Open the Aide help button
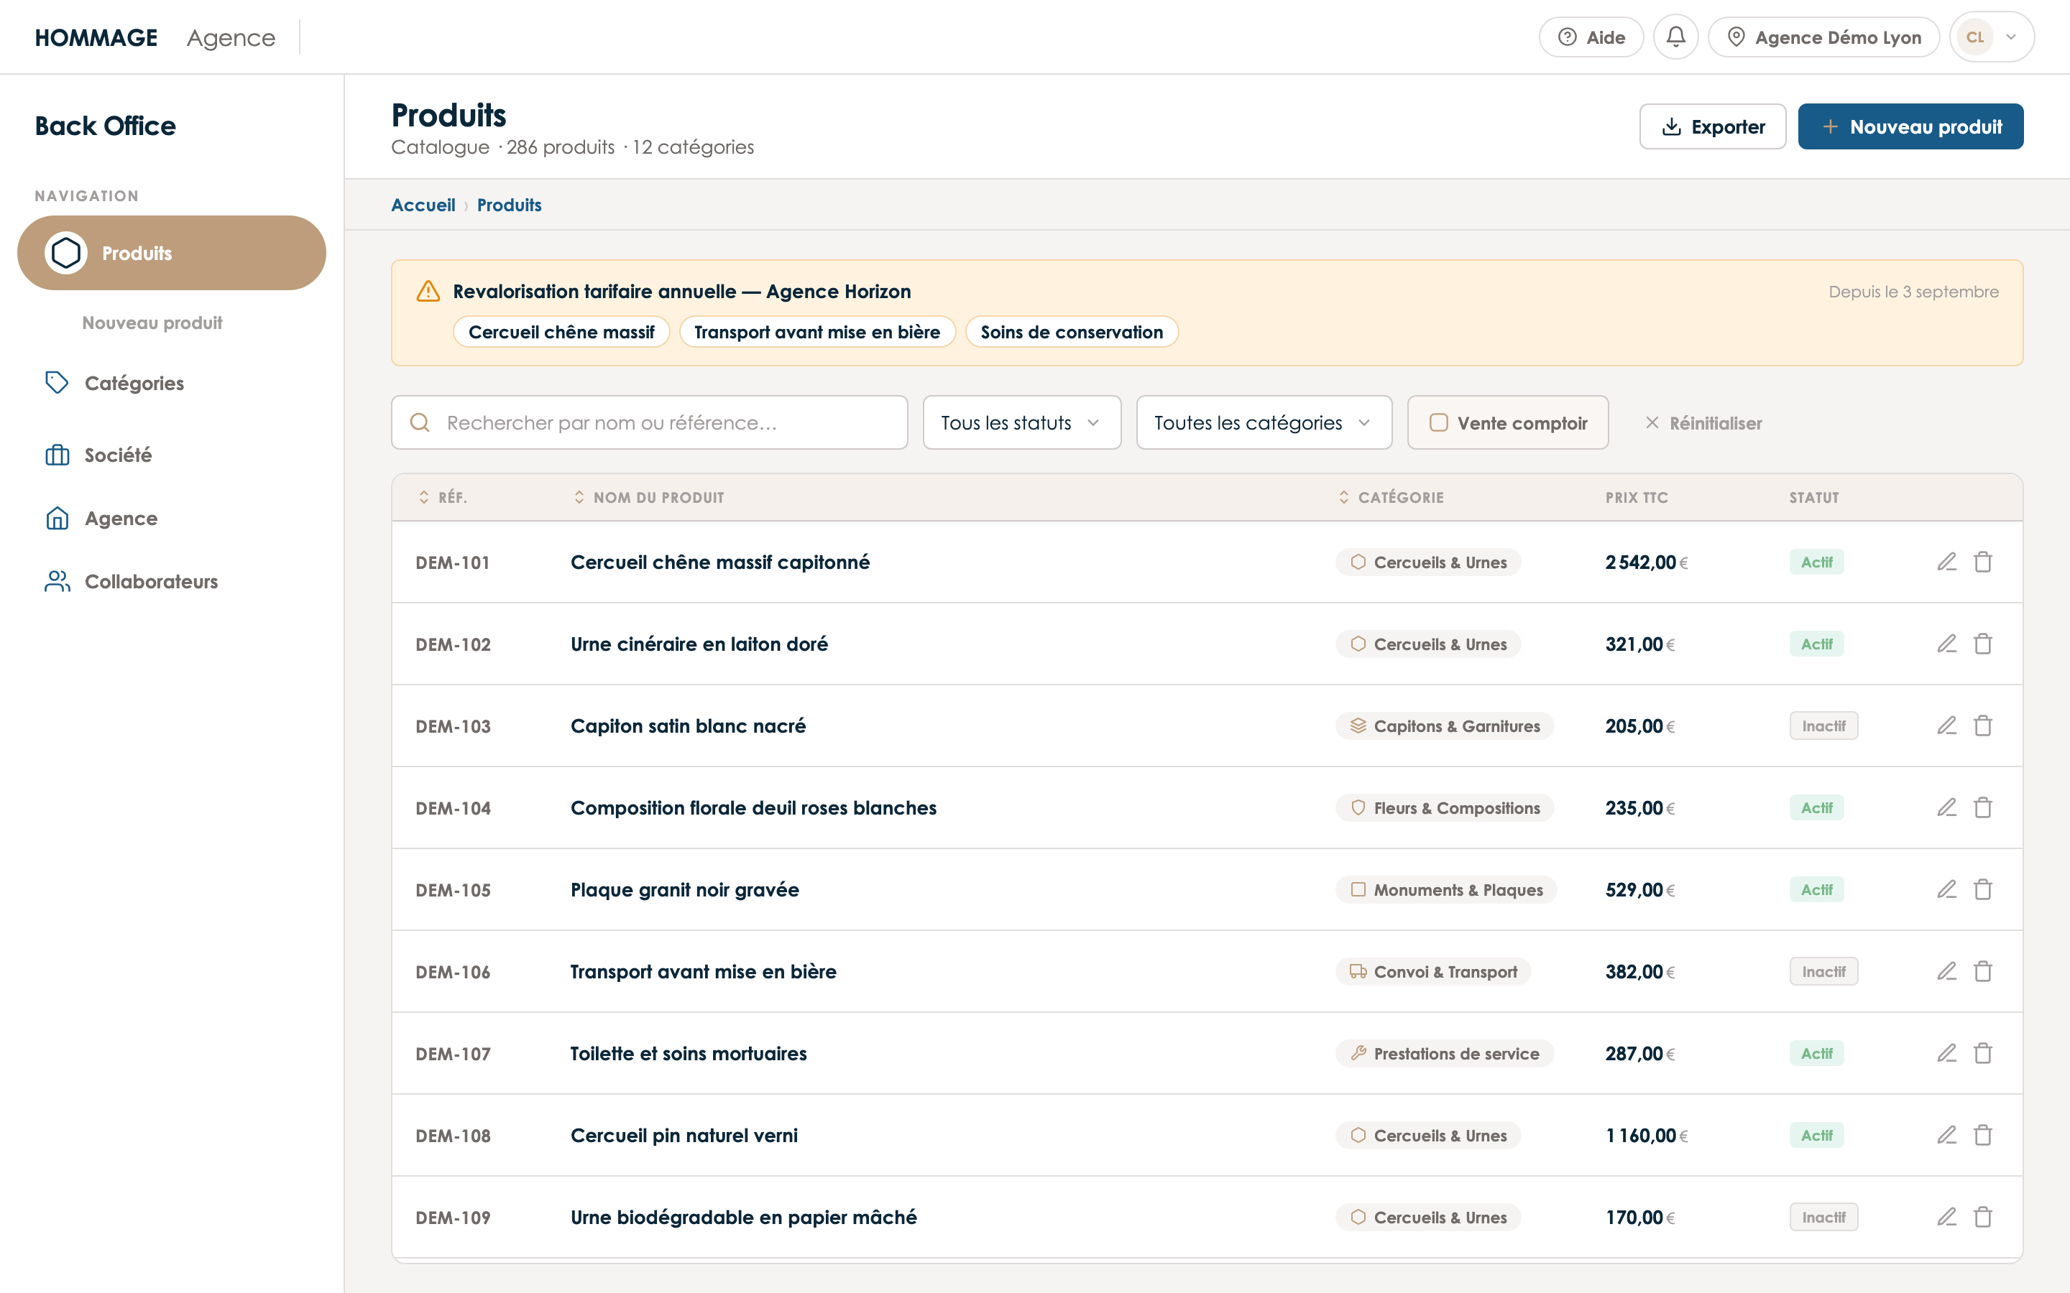 (x=1591, y=37)
